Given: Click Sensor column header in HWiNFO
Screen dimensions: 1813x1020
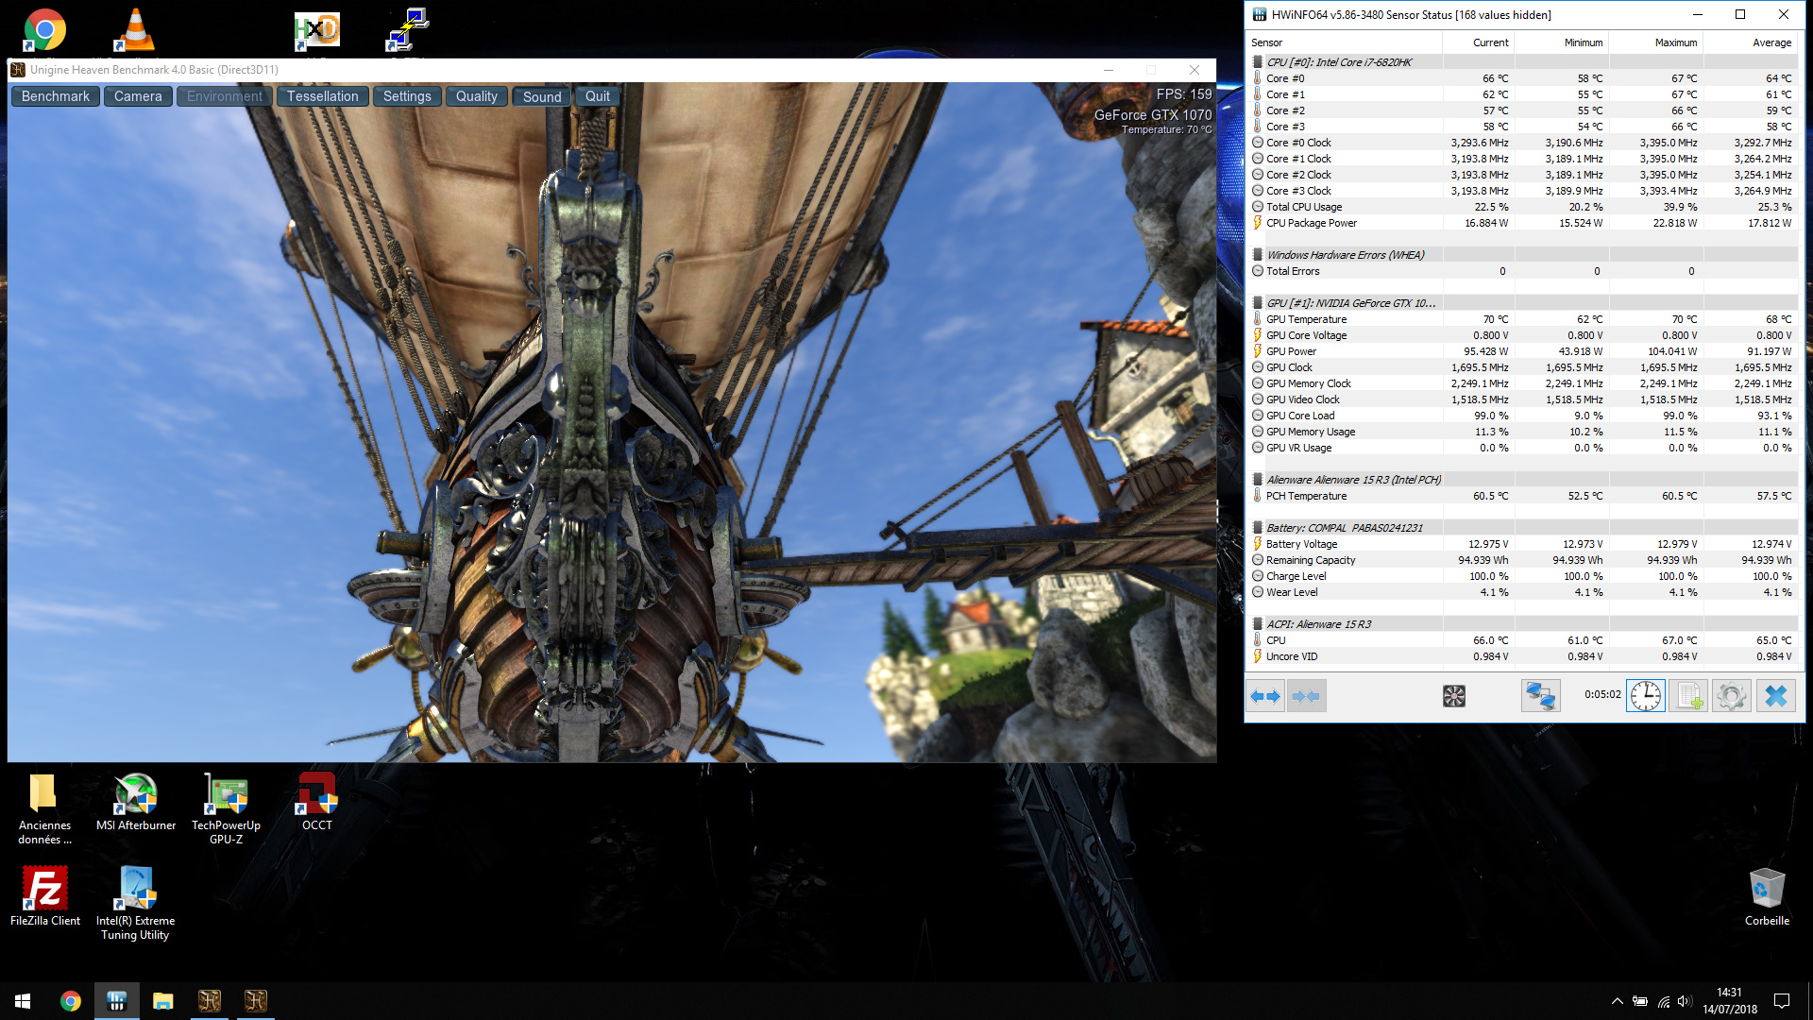Looking at the screenshot, I should 1344,42.
